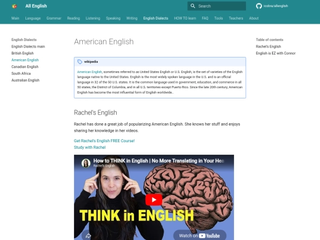Select the English Dialects tab
Image resolution: width=320 pixels, height=240 pixels.
156,18
